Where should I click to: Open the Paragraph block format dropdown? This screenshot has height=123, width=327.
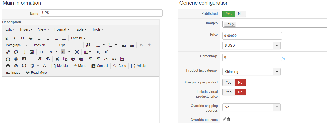[x=17, y=45]
